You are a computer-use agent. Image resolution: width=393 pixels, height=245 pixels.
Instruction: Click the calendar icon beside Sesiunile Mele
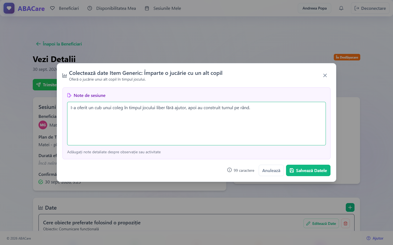tap(147, 8)
